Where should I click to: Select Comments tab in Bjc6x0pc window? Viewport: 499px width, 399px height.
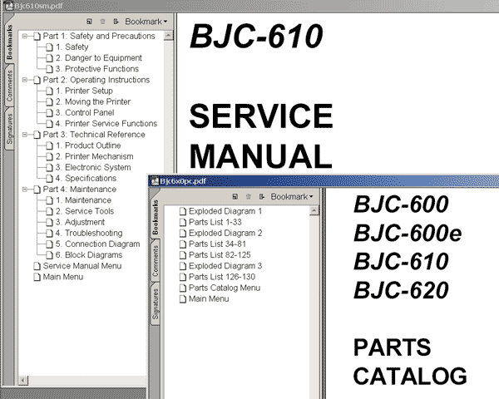coord(156,260)
